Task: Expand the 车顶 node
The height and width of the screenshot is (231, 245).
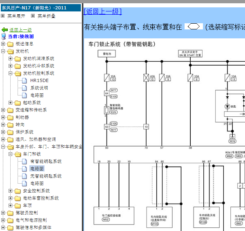Action: pyautogui.click(x=10, y=205)
